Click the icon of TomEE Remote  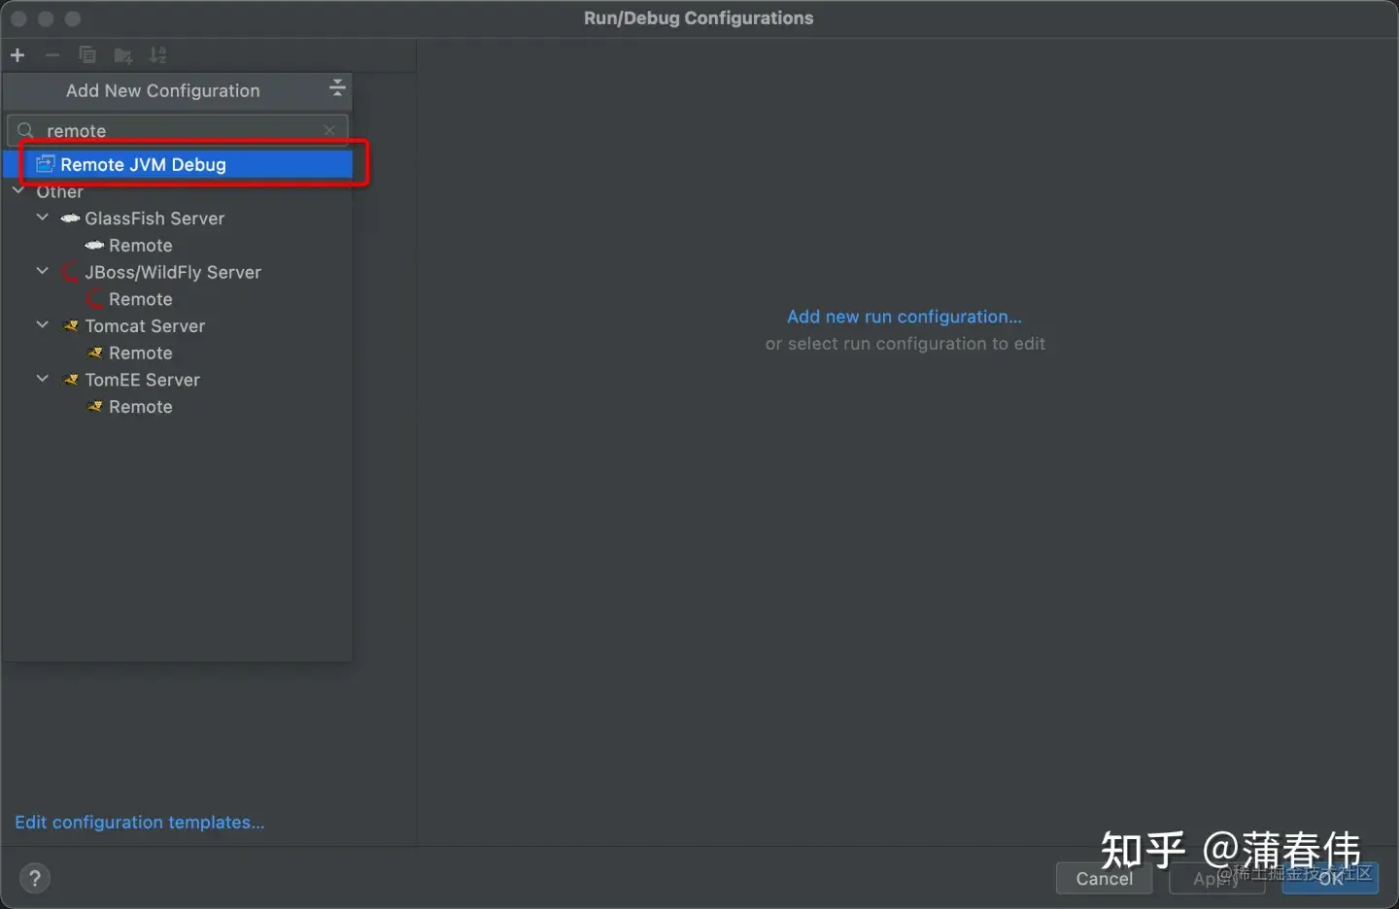(x=94, y=407)
